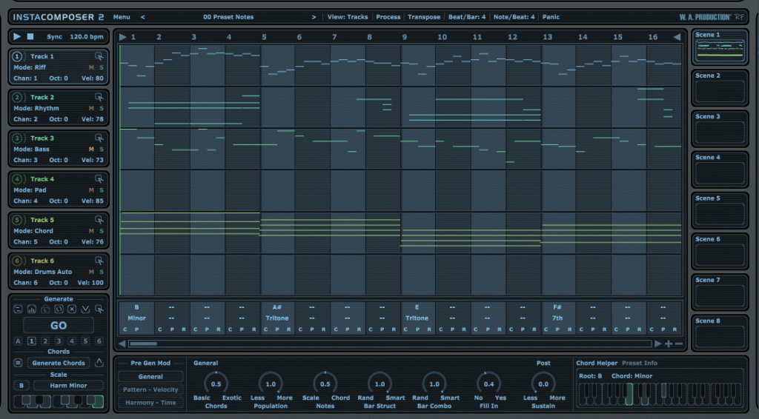Open the Transpose menu
759x419 pixels.
[x=424, y=17]
